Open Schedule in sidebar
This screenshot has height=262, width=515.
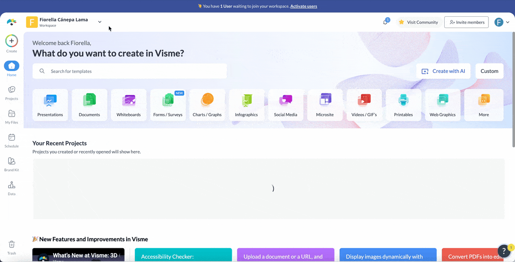coord(12,140)
